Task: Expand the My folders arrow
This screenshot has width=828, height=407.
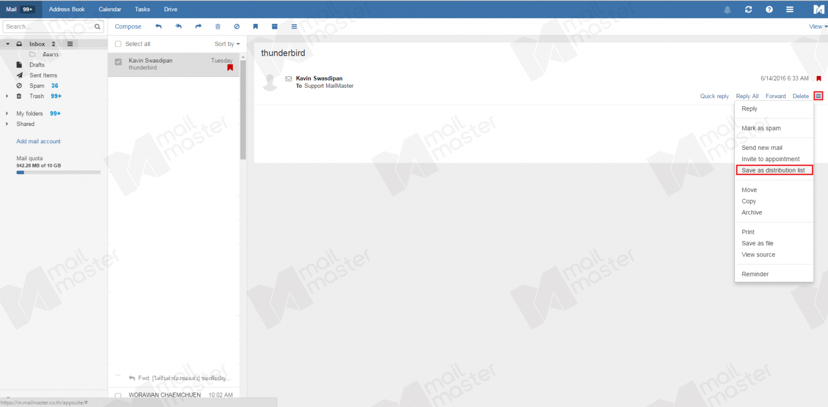Action: pos(7,114)
